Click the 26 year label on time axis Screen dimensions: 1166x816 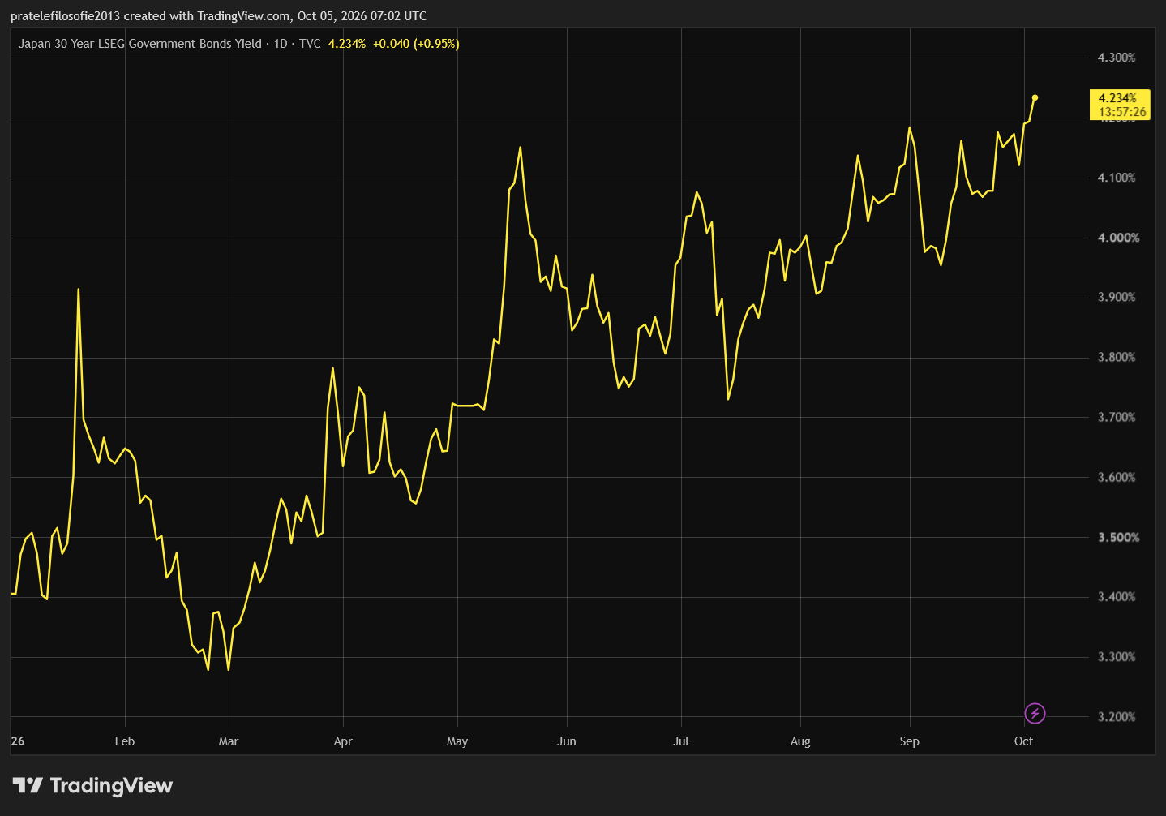[x=18, y=741]
